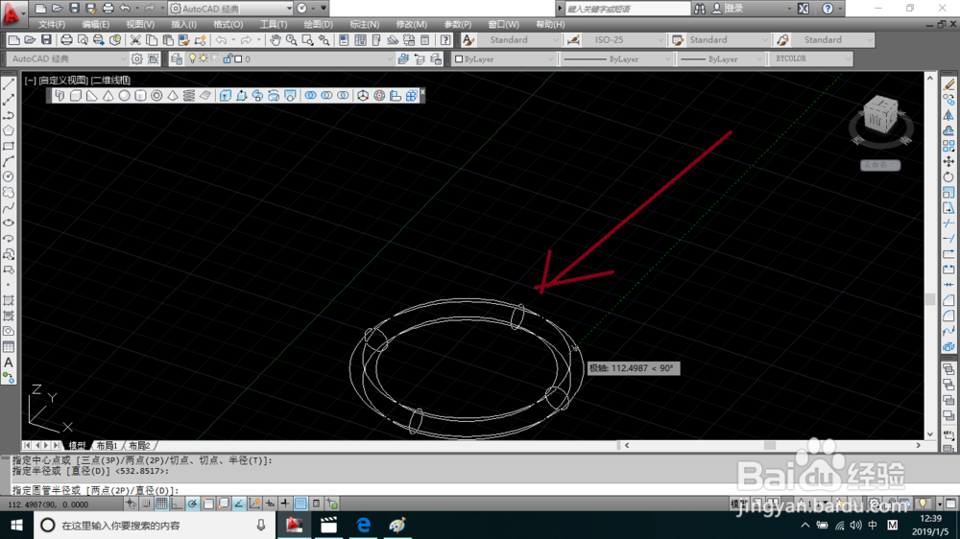
Task: Open the 绘图(D) menu
Action: tap(319, 25)
